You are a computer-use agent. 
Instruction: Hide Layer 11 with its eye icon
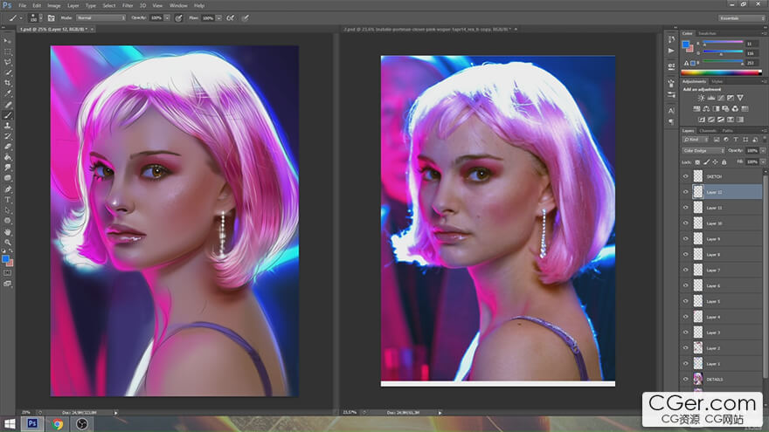(686, 208)
